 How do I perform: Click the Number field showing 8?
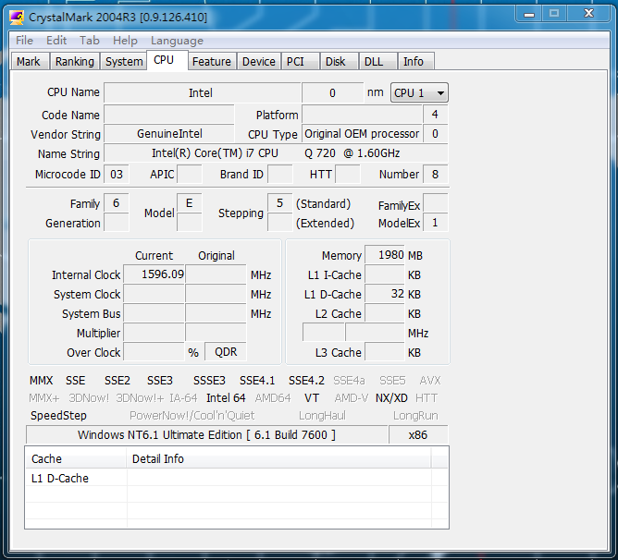[435, 174]
